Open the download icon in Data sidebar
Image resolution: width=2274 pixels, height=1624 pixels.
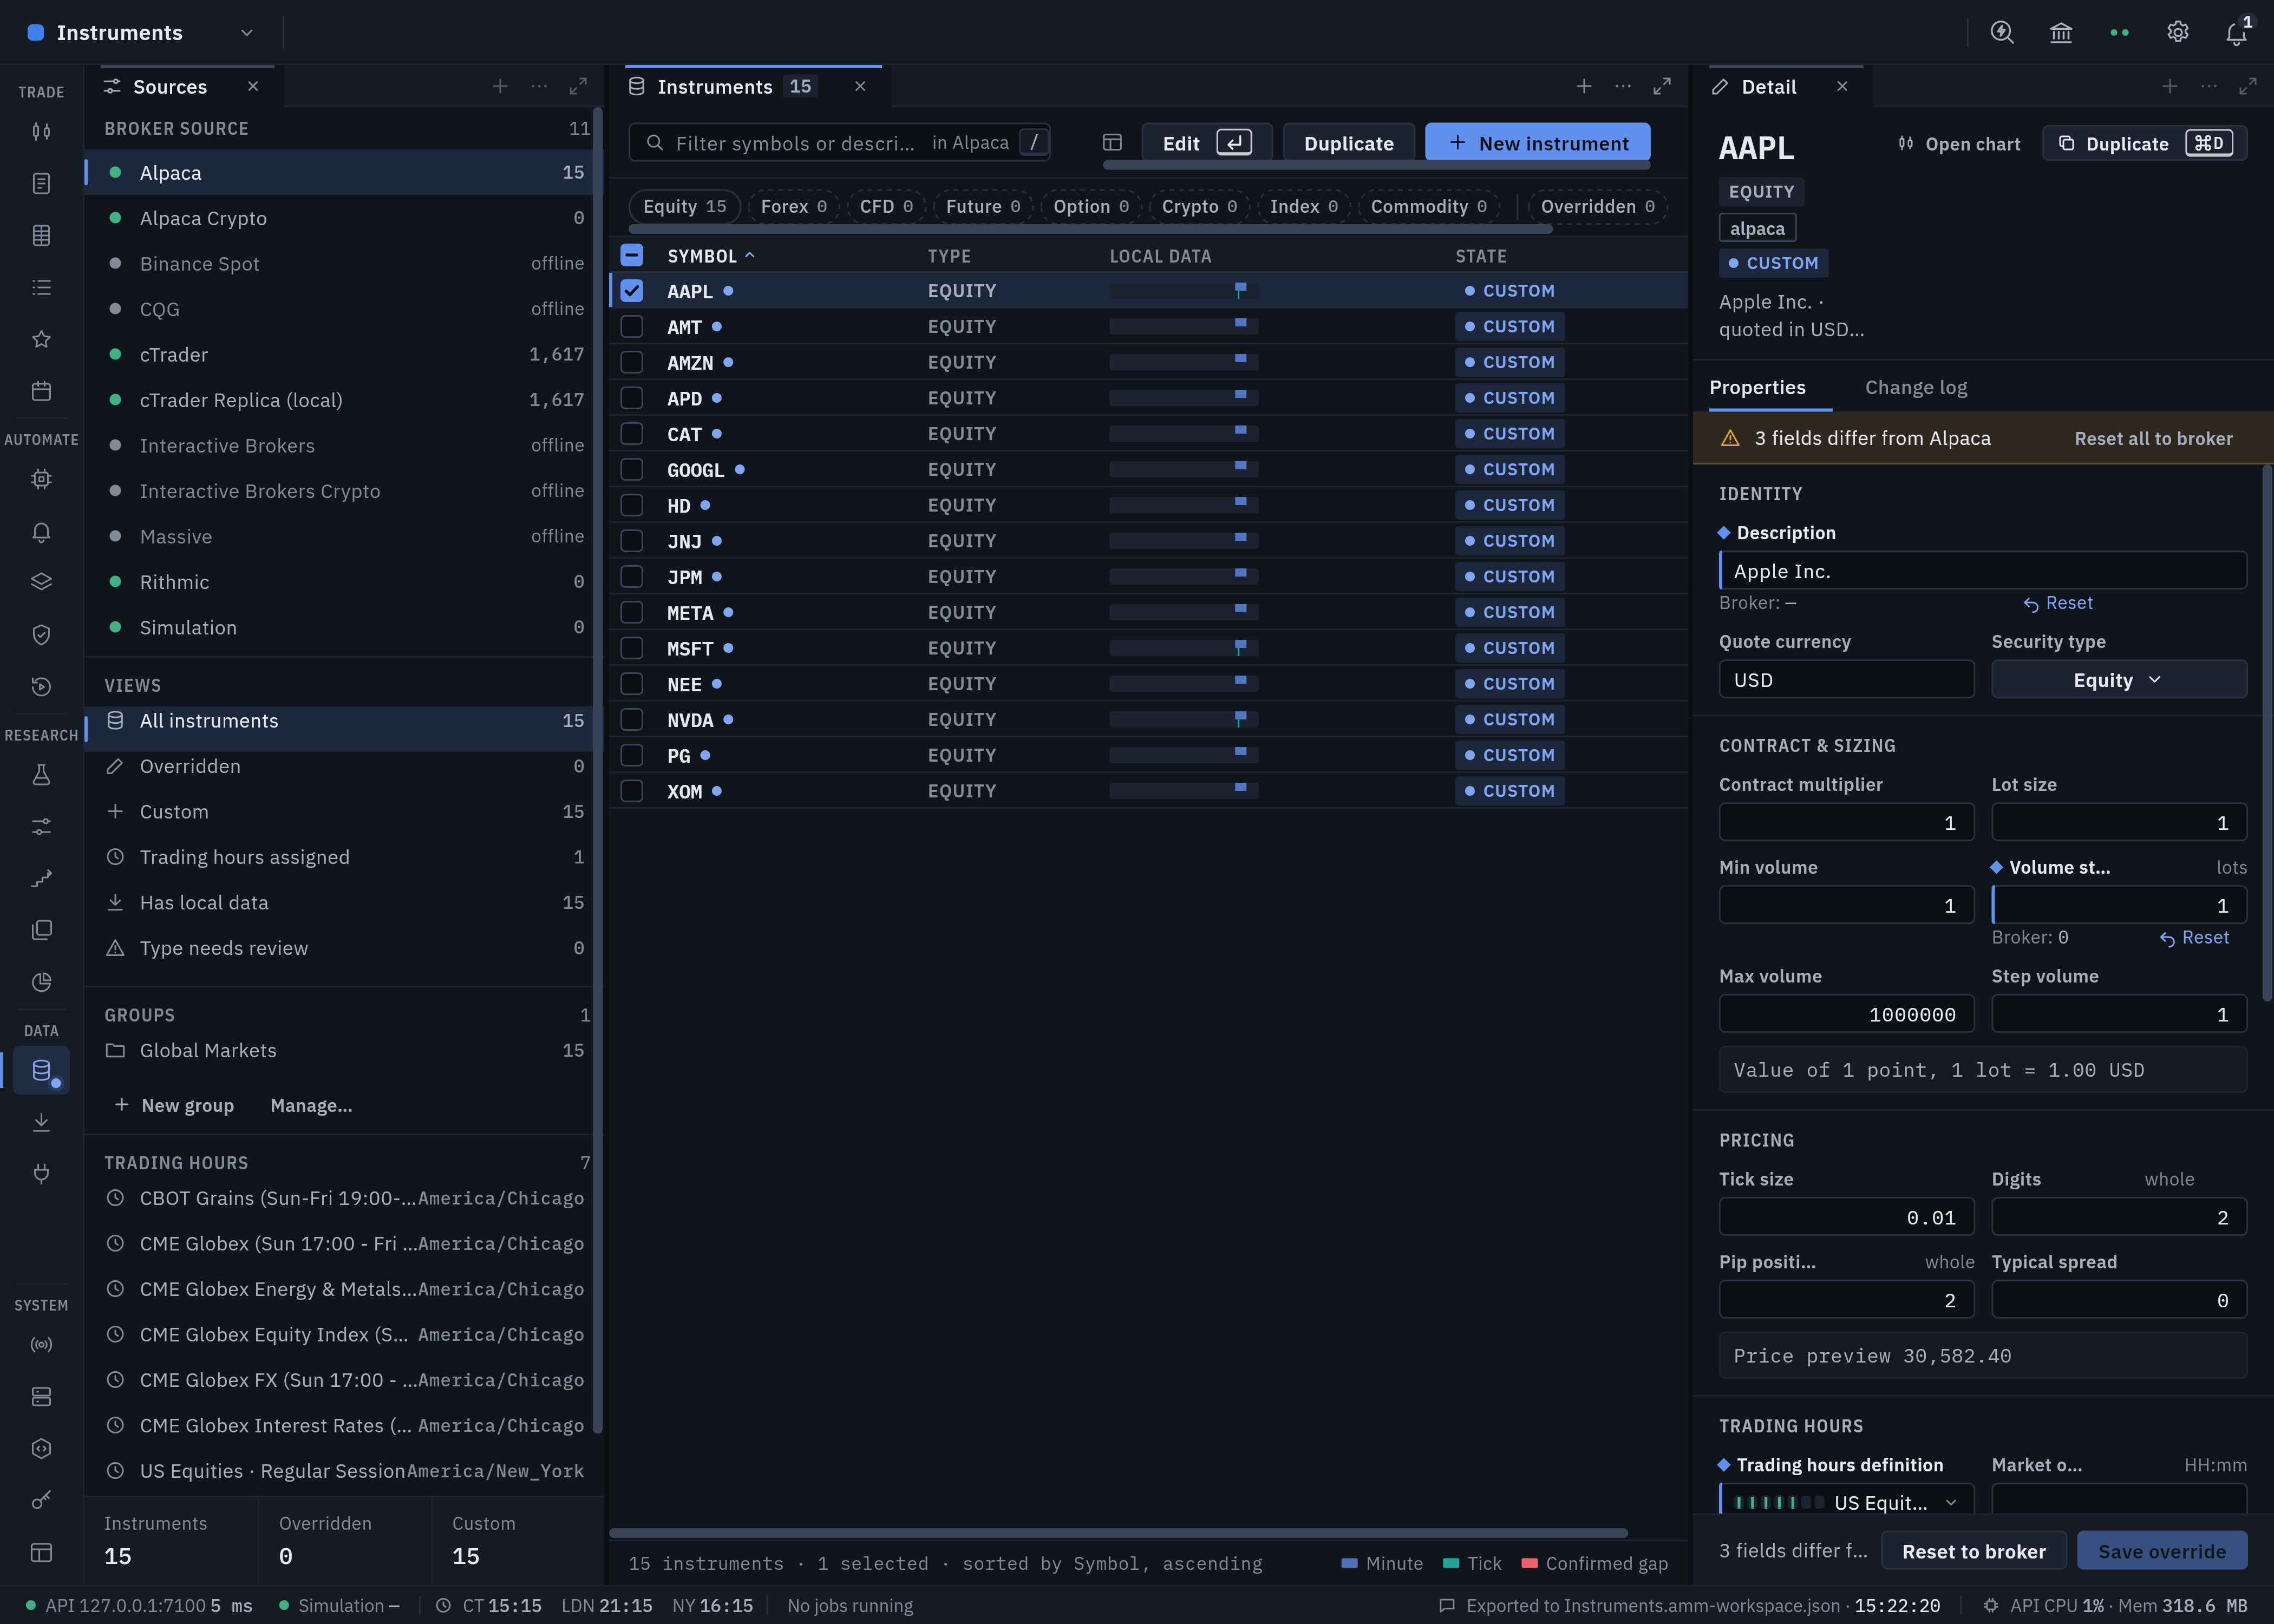tap(41, 1122)
